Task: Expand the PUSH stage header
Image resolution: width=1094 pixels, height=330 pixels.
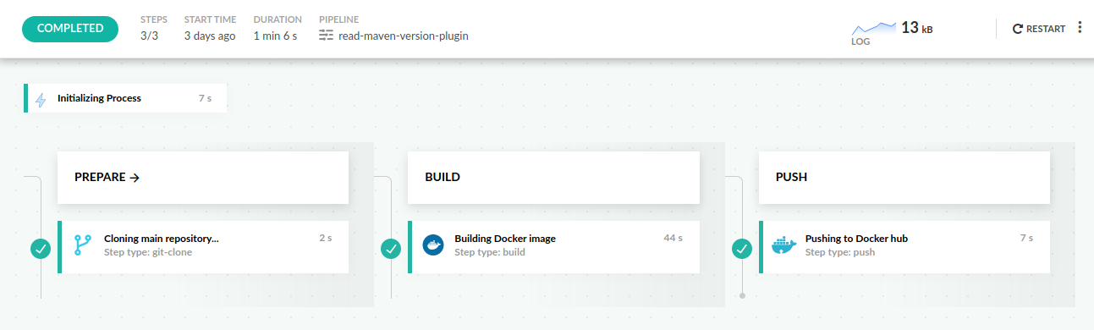Action: [x=904, y=178]
